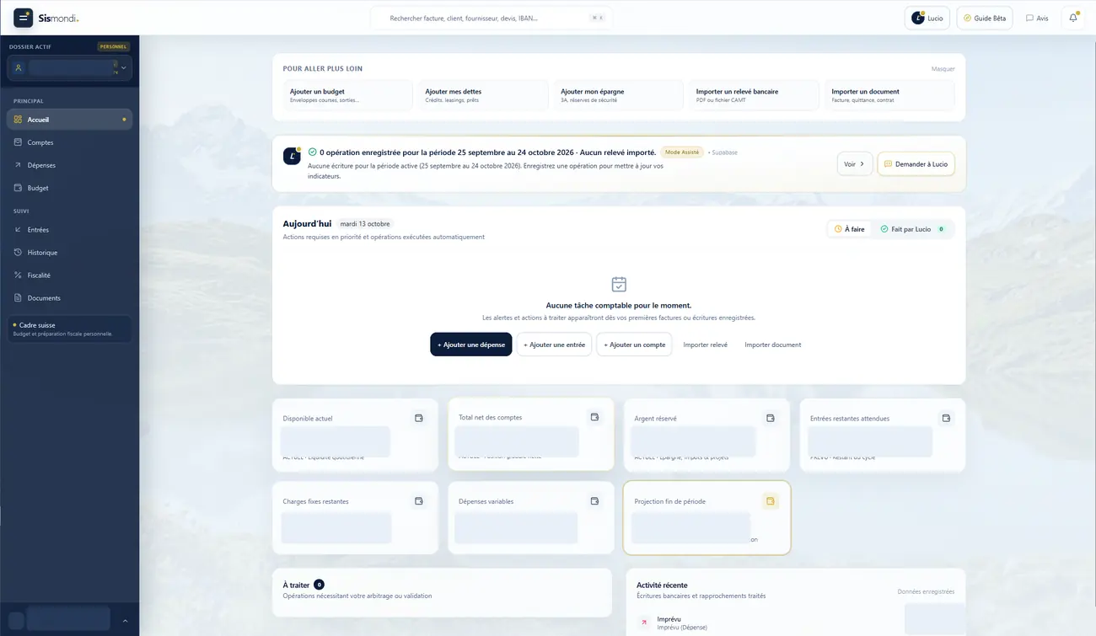
Task: Click the search field for invoices and clients
Action: click(x=492, y=18)
